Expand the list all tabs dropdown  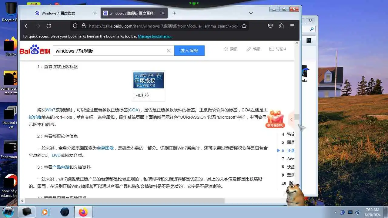click(251, 13)
